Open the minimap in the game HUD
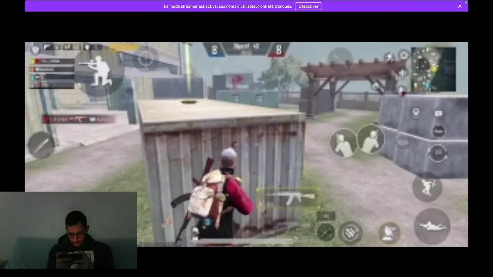 tap(433, 69)
